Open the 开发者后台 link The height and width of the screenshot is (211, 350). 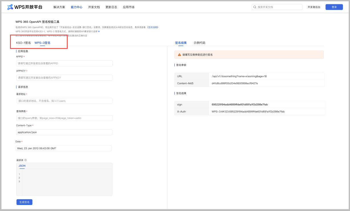pos(314,7)
